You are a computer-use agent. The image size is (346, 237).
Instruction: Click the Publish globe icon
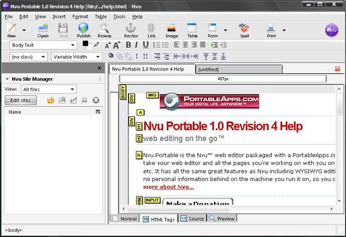pyautogui.click(x=83, y=30)
